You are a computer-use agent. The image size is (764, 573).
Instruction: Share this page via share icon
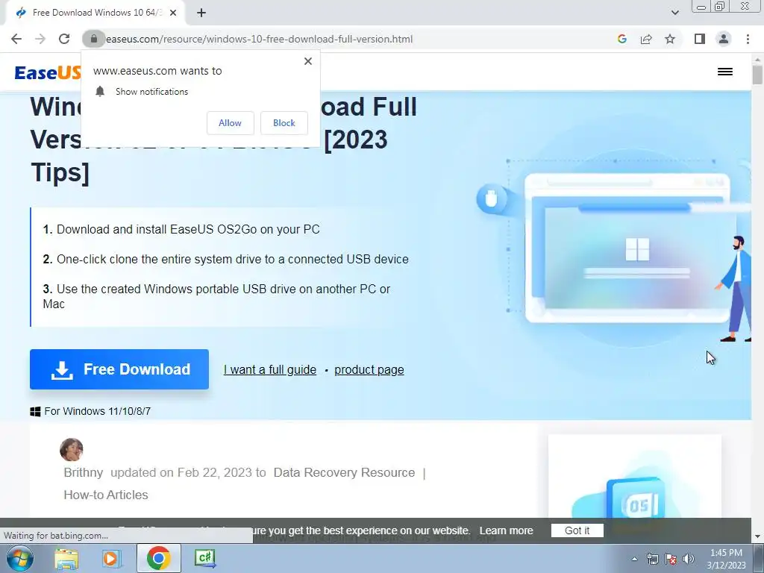click(x=646, y=39)
